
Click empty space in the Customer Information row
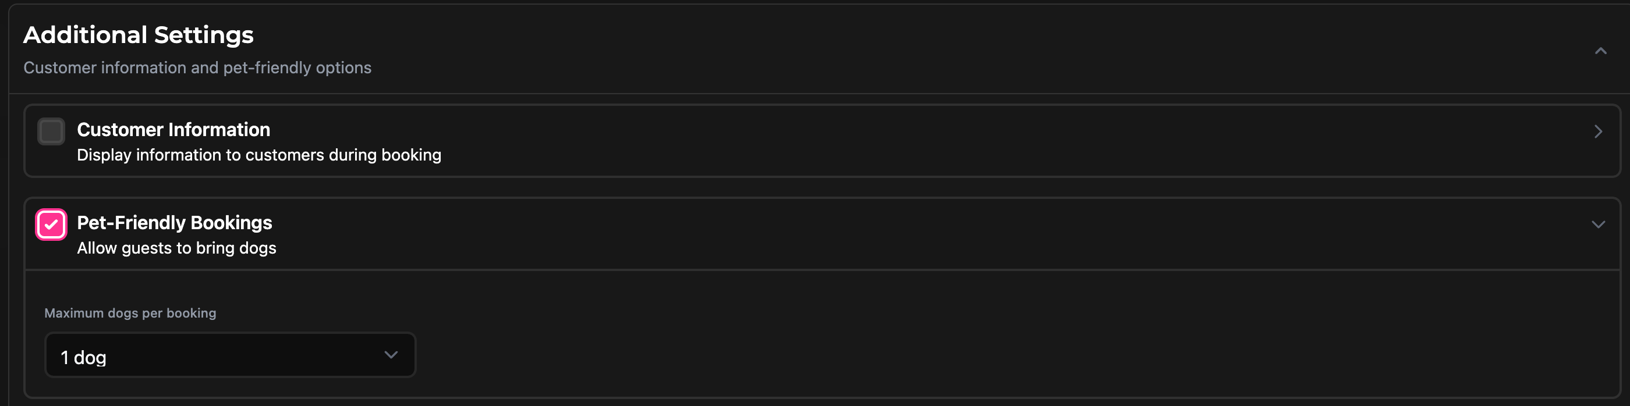[x=949, y=140]
